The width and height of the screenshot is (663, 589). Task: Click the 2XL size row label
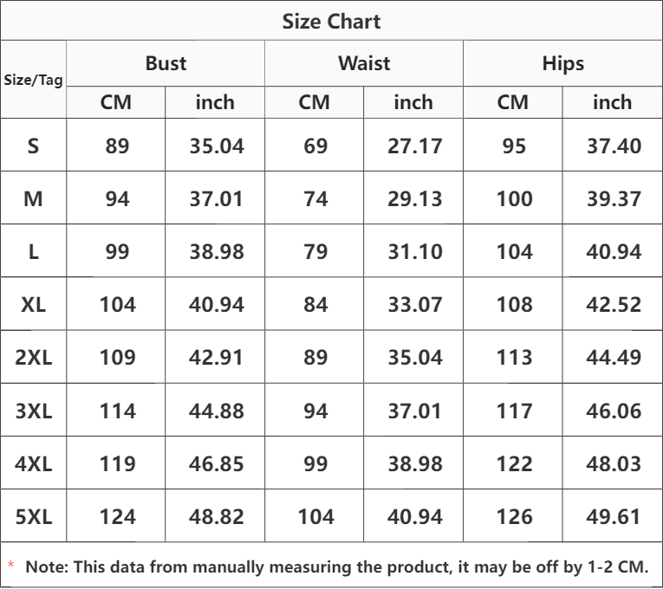tap(34, 358)
